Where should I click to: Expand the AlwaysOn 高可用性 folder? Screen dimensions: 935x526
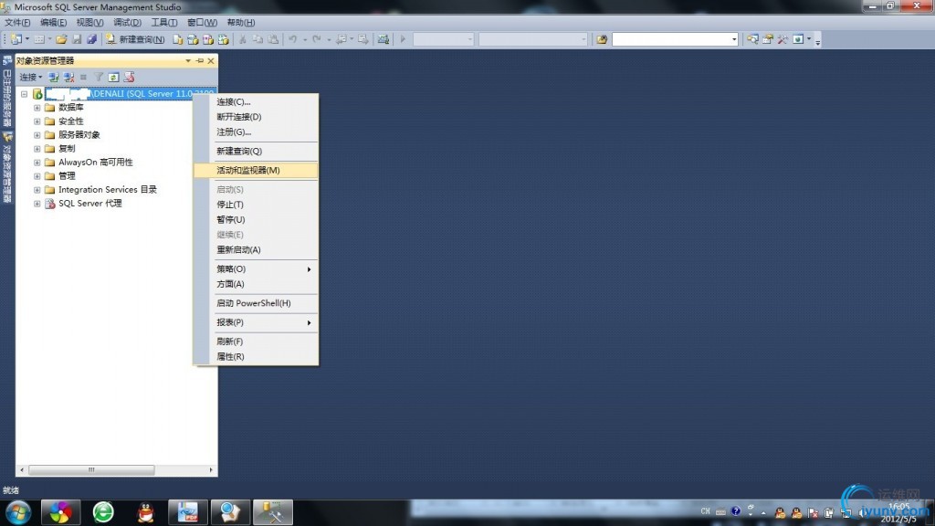pos(37,163)
